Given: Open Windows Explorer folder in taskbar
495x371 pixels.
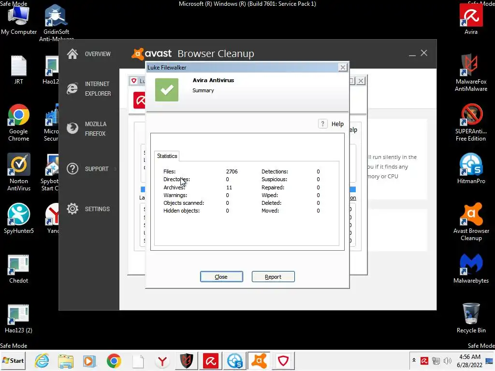Looking at the screenshot, I should click(66, 360).
